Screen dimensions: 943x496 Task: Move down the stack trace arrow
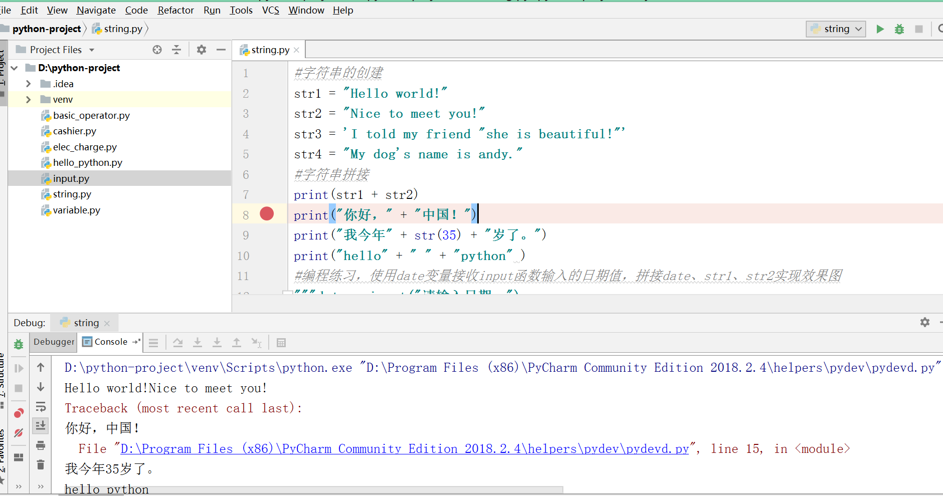point(41,387)
